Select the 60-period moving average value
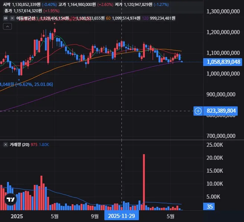Viewport: 244px width, 222px height. [126, 18]
